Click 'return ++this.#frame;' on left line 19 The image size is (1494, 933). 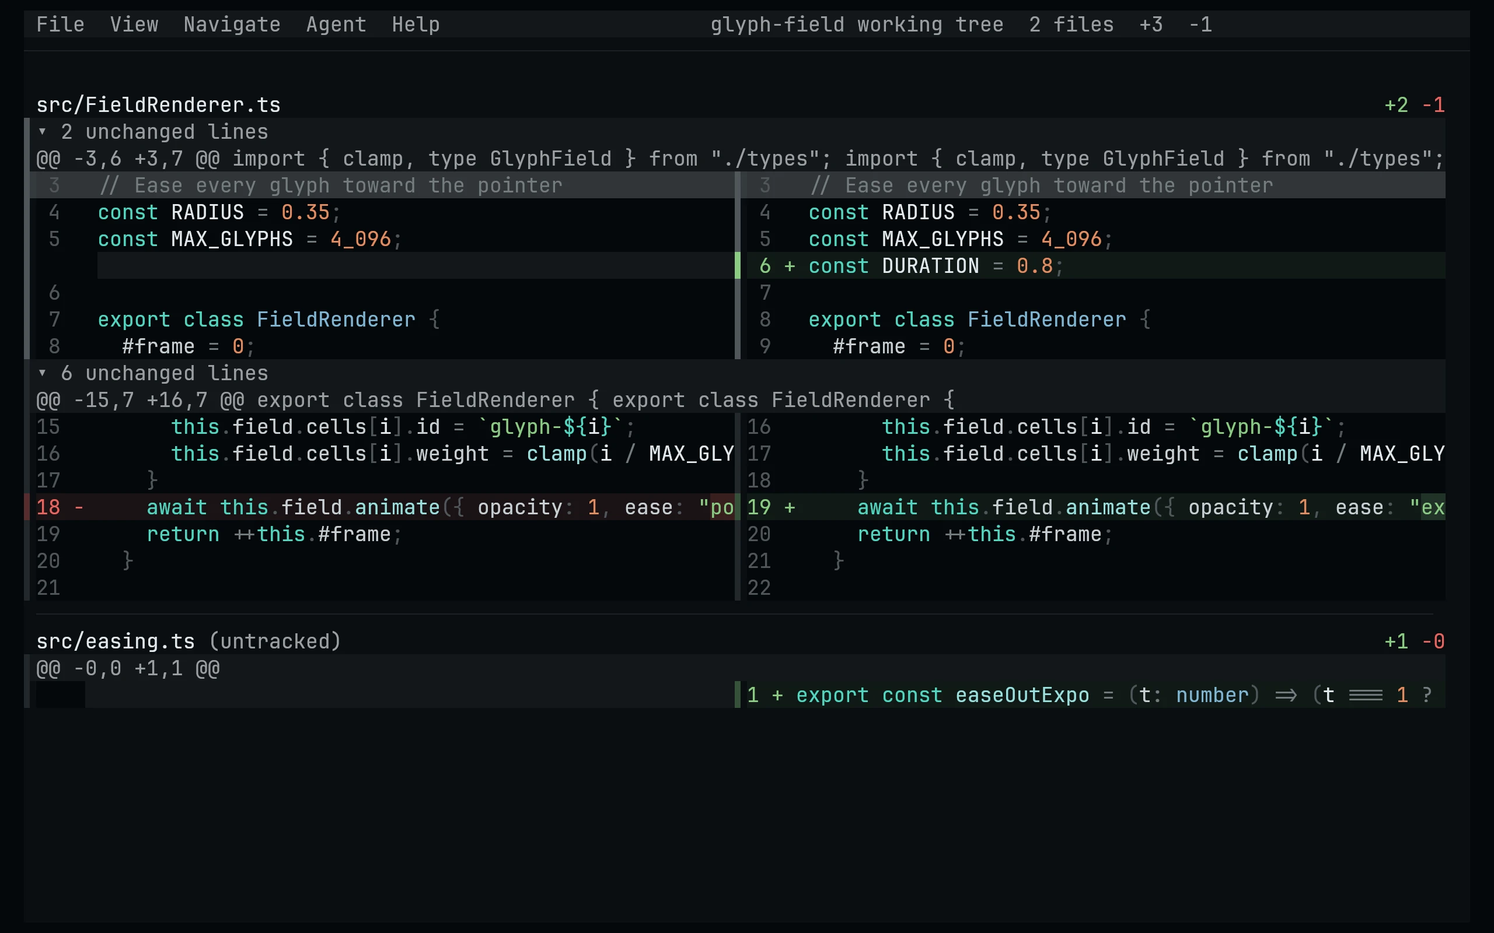(x=275, y=534)
